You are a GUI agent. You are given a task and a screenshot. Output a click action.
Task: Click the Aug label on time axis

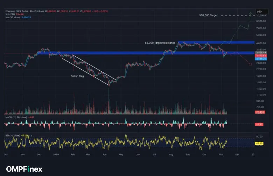point(171,154)
